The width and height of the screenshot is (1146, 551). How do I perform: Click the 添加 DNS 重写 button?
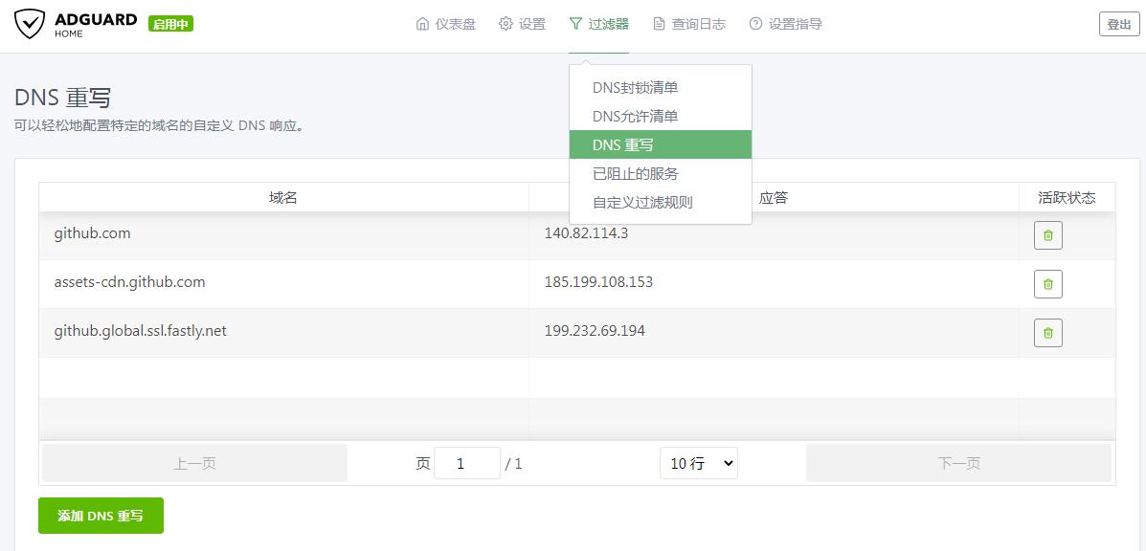[101, 515]
